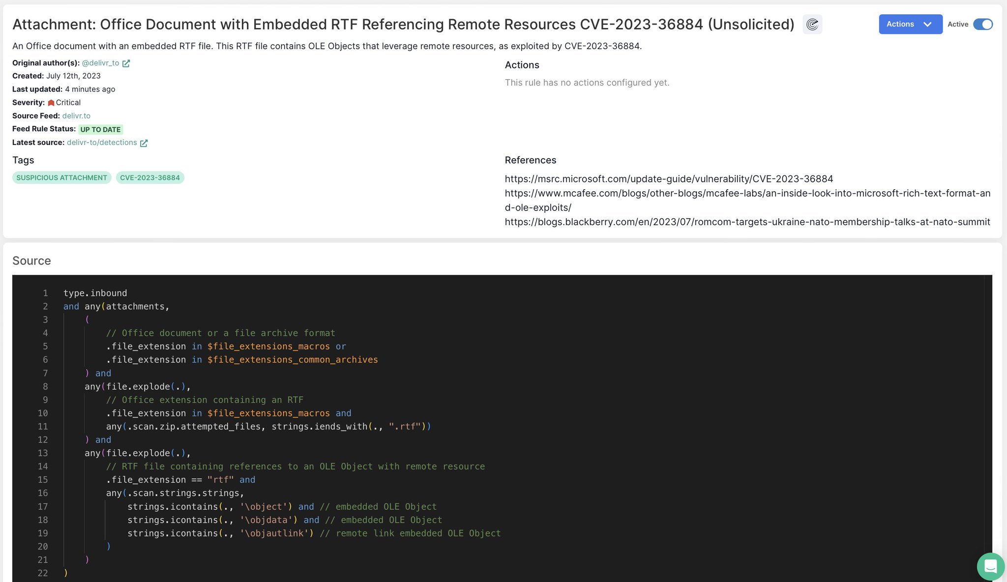Click the red Critical severity flag icon
The image size is (1007, 582).
51,102
